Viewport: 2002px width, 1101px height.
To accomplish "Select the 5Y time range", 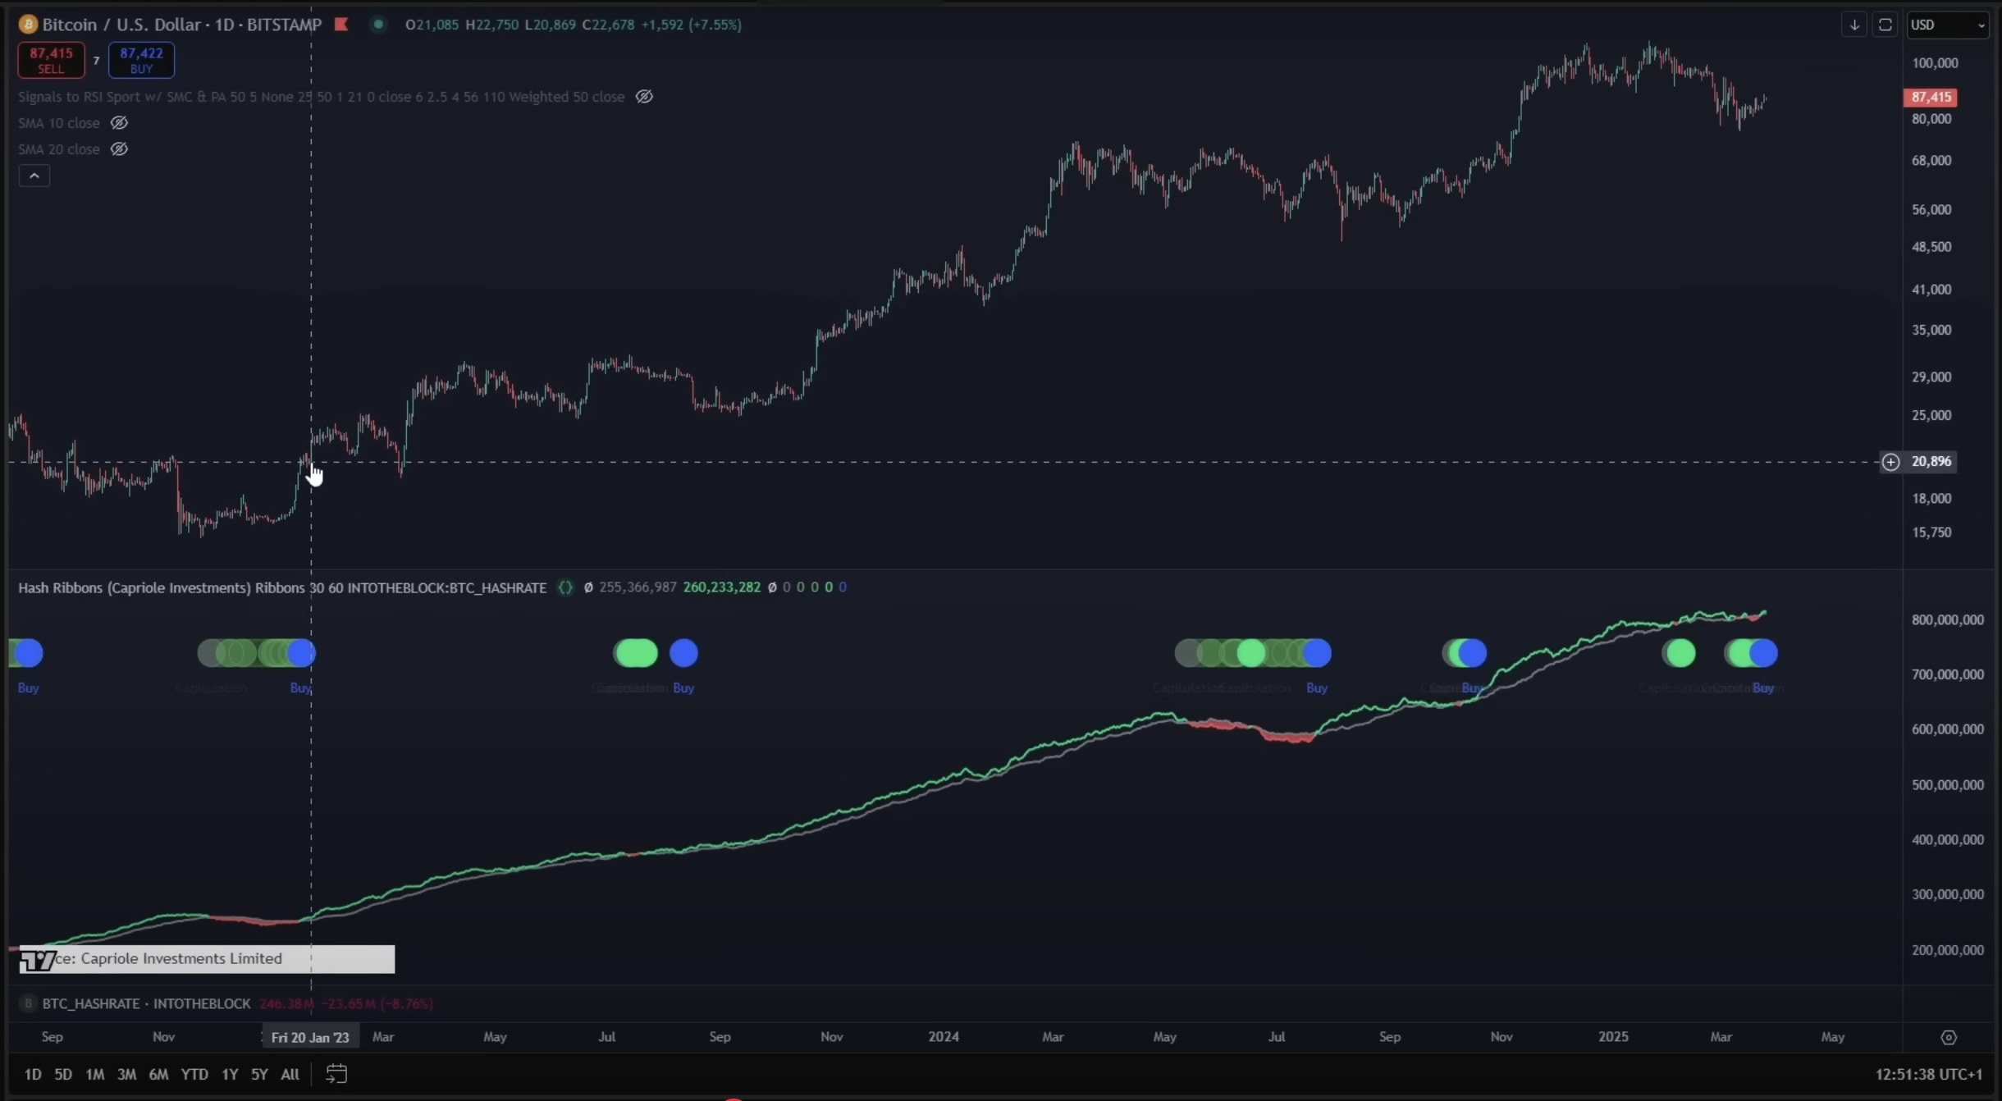I will coord(259,1074).
